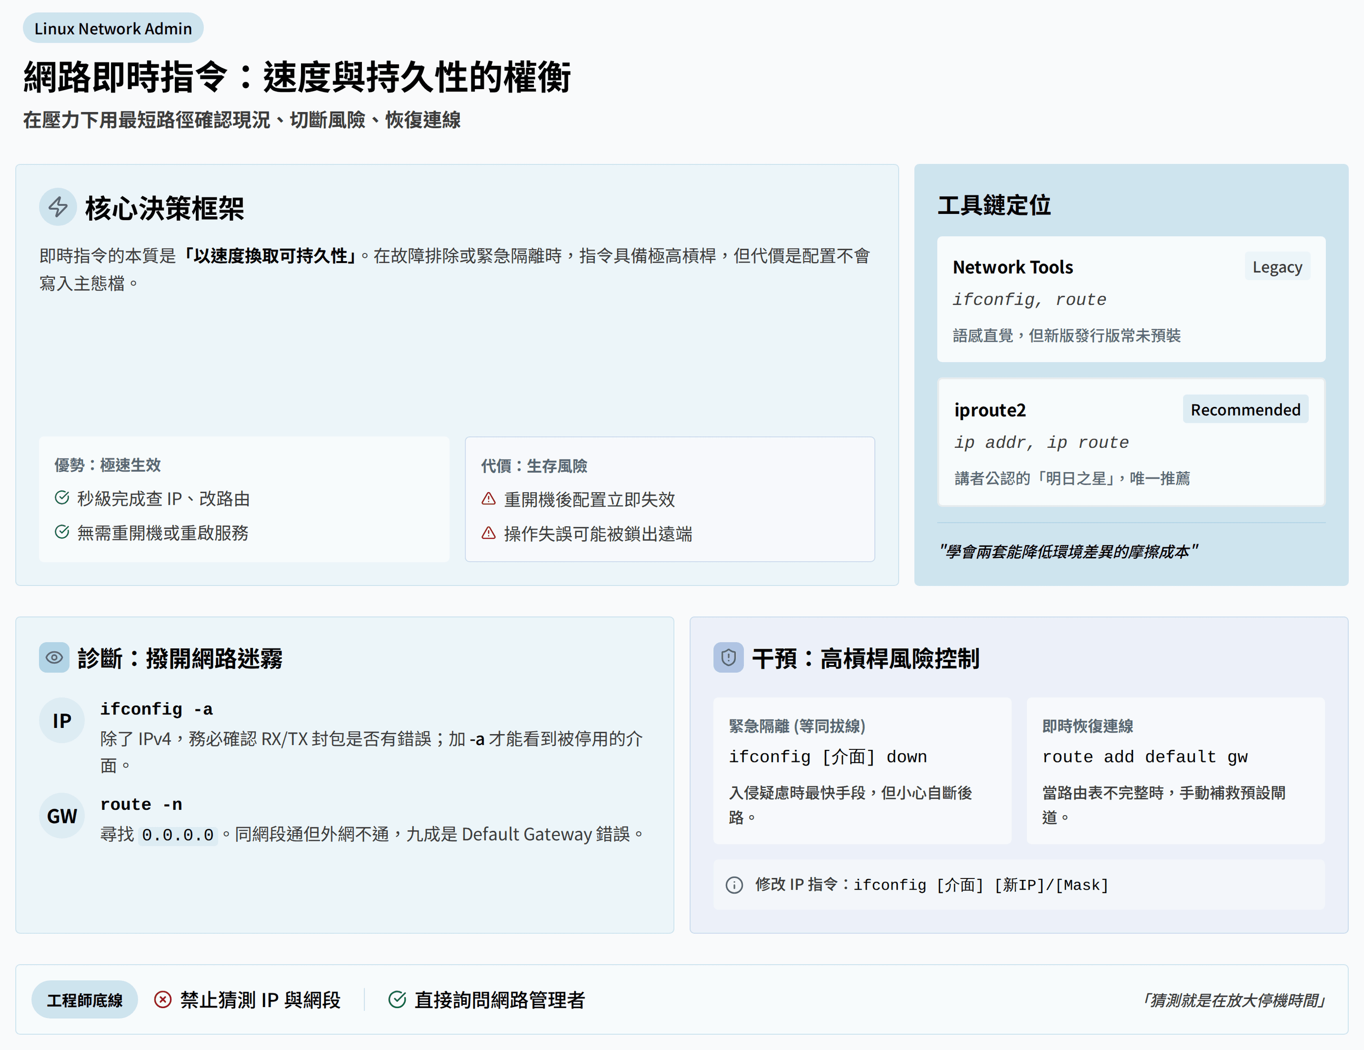Click the lightning bolt icon beside 核心決策框架
1364x1050 pixels.
pos(58,207)
